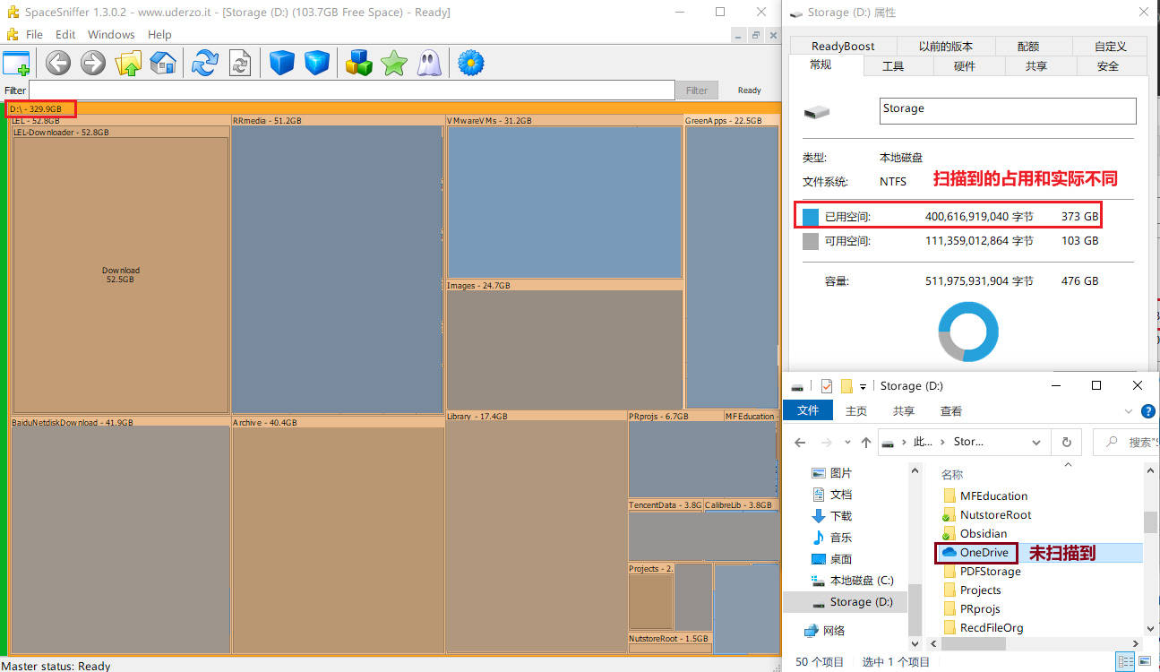Toggle free space display with ghost icon
1160x672 pixels.
pos(429,63)
